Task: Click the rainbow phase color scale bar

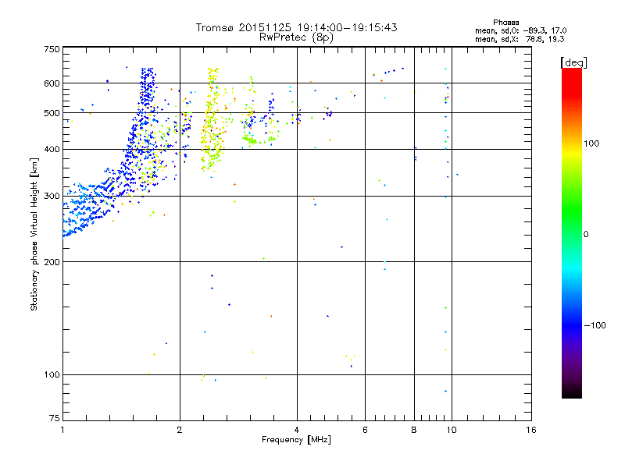Action: [572, 232]
